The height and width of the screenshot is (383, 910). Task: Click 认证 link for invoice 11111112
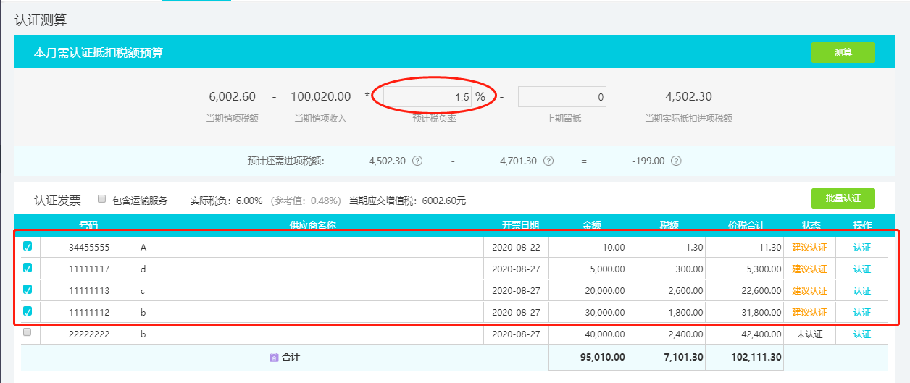click(x=862, y=313)
